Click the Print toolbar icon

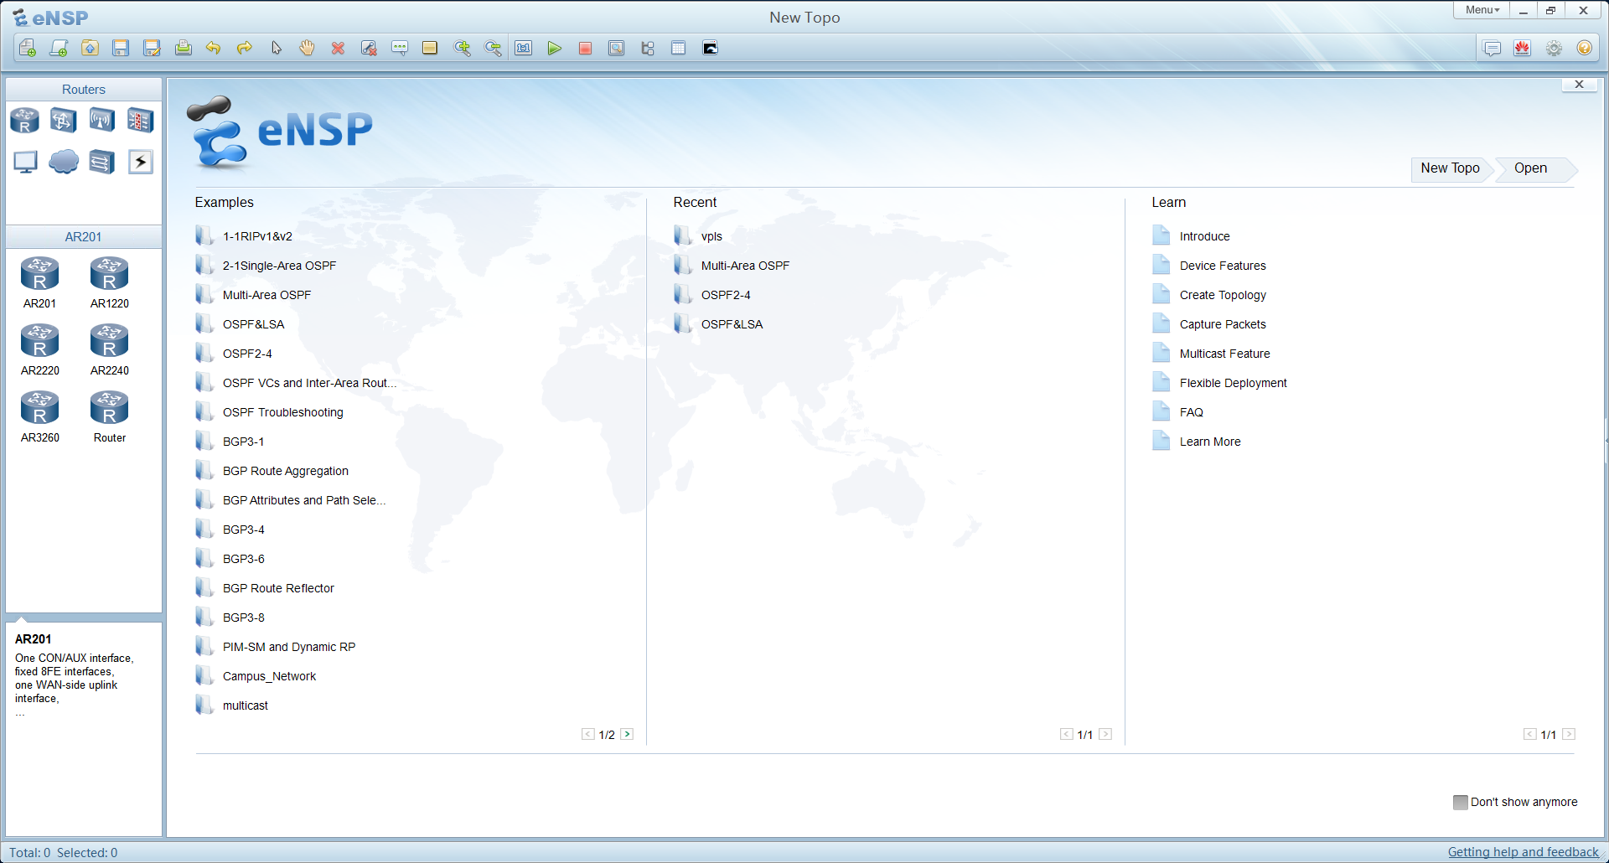(x=183, y=48)
